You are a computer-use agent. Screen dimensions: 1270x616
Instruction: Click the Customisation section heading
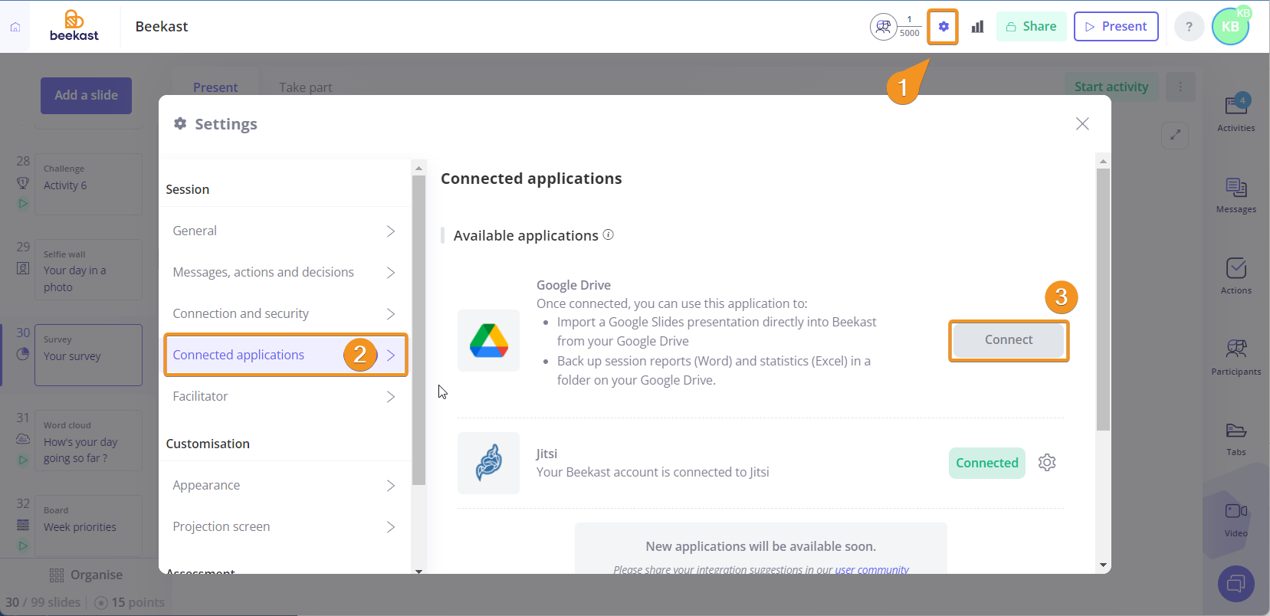[208, 444]
